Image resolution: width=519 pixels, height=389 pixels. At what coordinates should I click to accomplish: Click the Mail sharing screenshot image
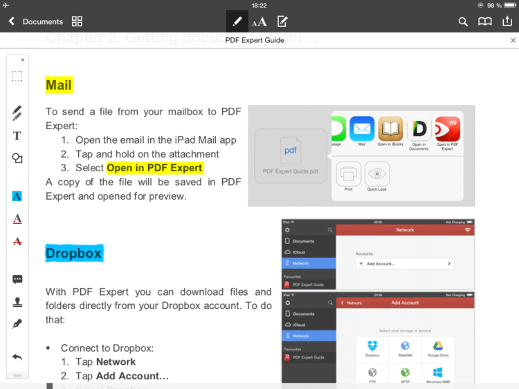coord(361,156)
